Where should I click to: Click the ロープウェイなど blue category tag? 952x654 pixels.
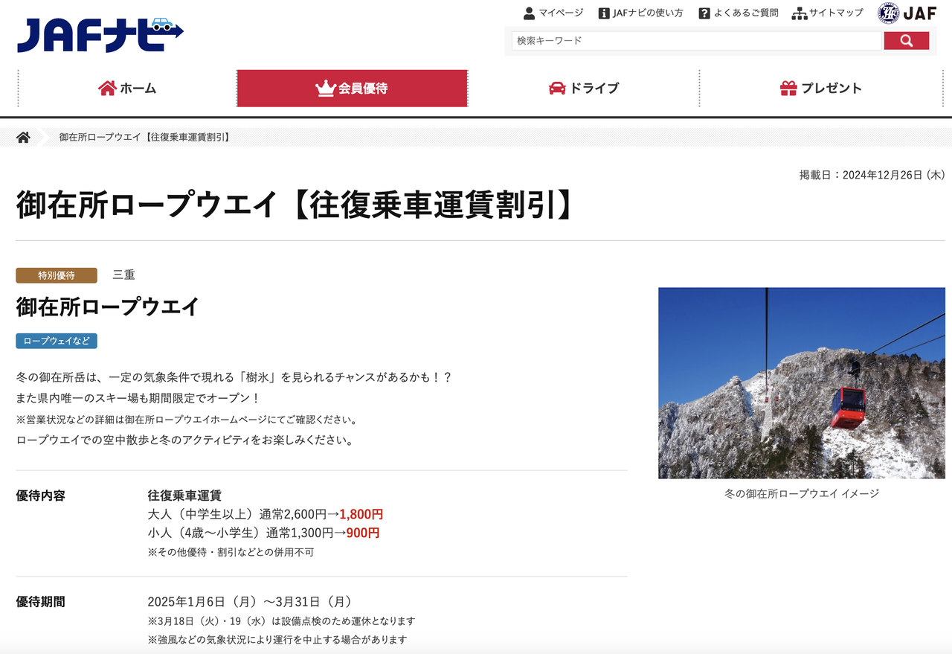click(x=57, y=341)
